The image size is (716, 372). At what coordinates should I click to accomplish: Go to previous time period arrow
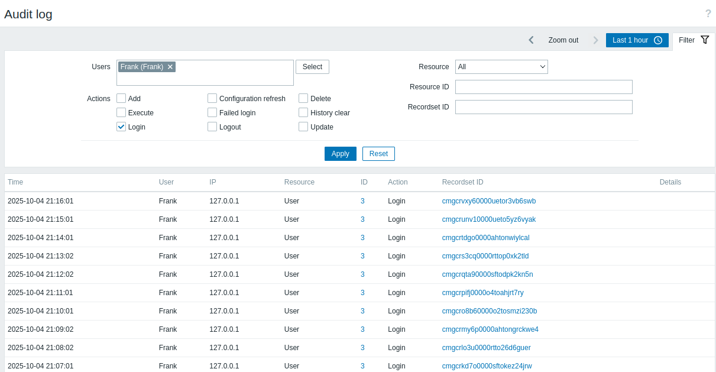531,40
